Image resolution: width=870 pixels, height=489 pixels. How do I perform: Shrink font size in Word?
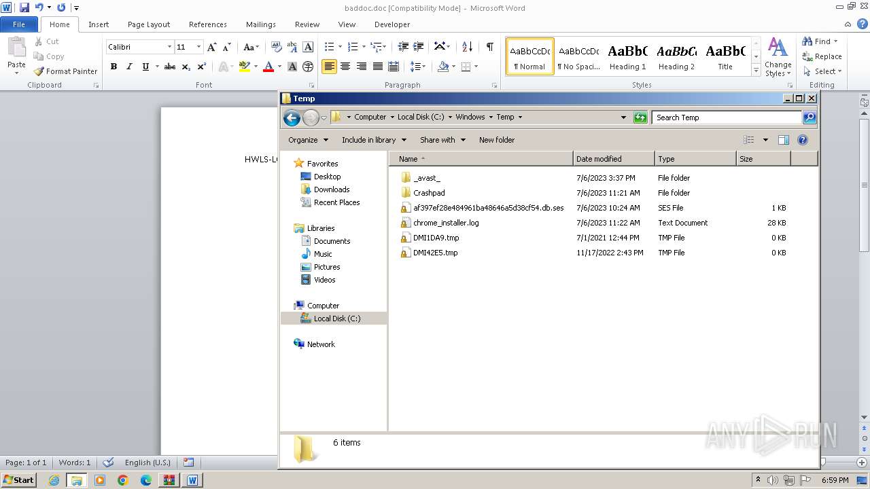point(227,47)
